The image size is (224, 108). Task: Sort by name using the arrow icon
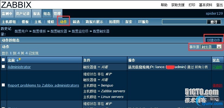click(18, 60)
